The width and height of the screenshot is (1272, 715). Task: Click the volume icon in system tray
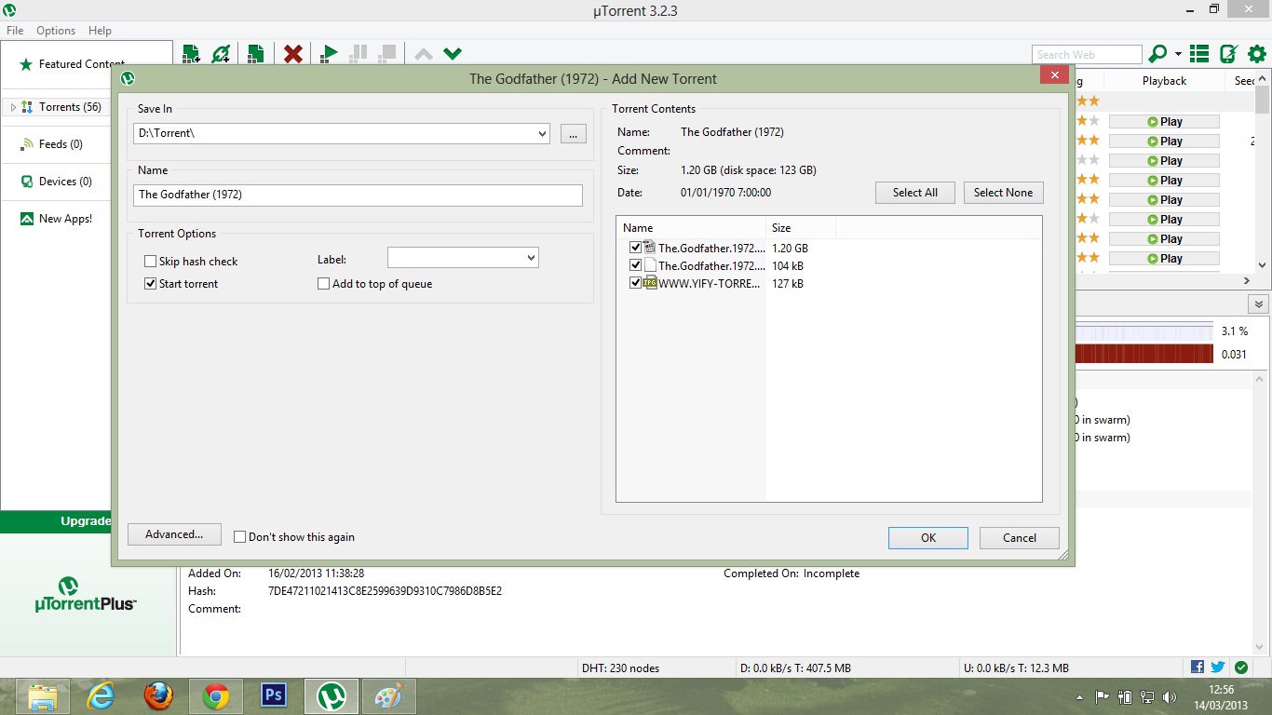[x=1171, y=696]
